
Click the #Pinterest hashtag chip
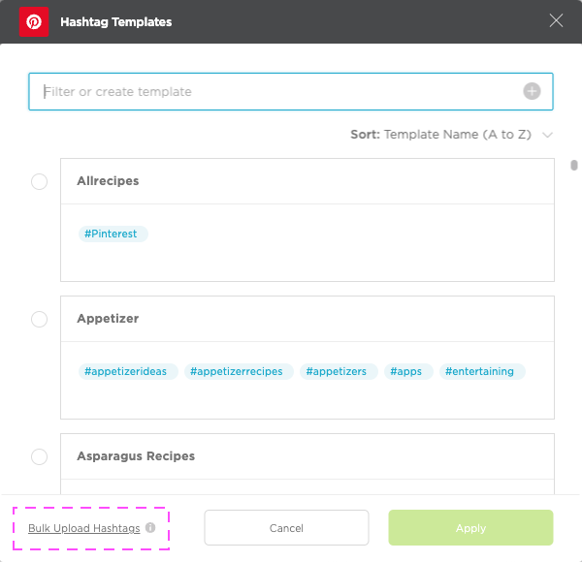(x=113, y=234)
